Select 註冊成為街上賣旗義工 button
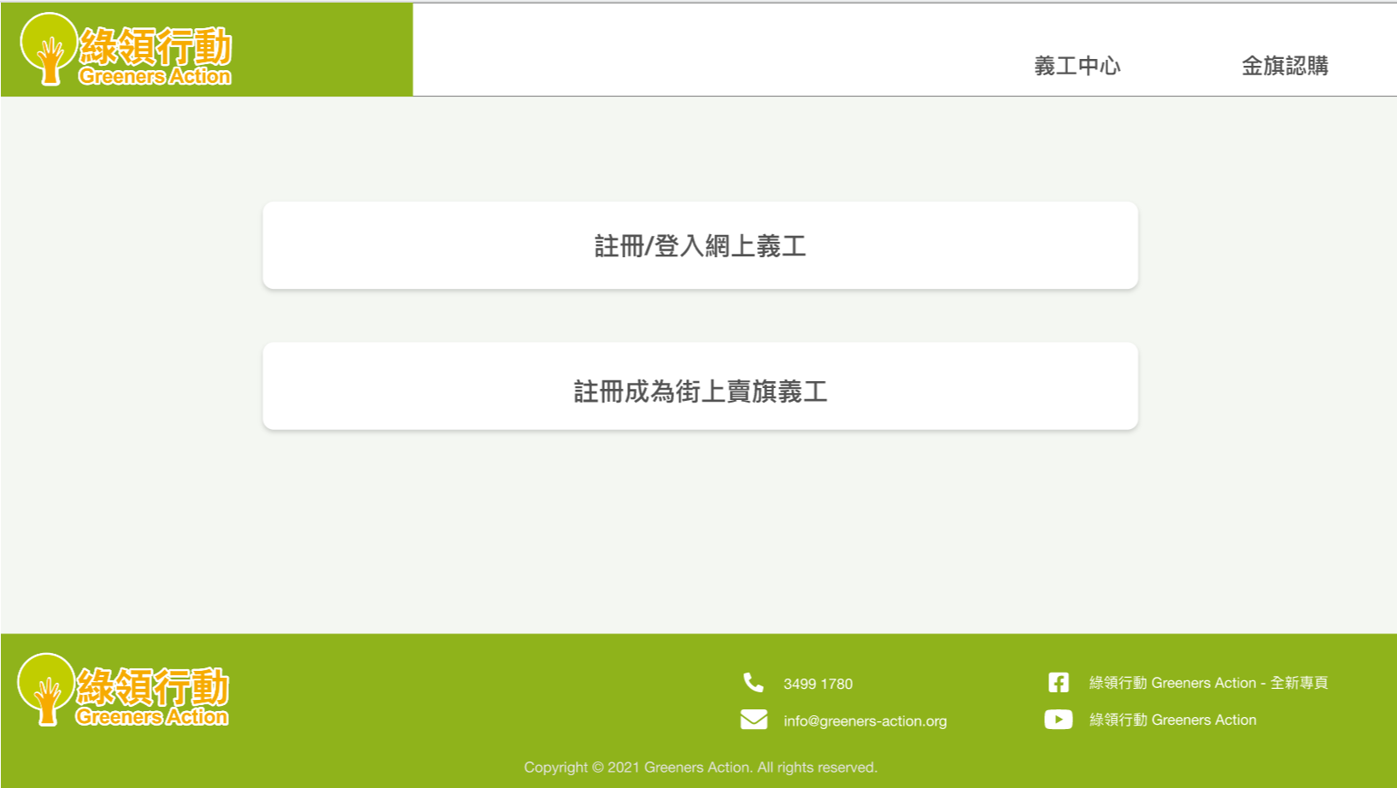 tap(700, 386)
